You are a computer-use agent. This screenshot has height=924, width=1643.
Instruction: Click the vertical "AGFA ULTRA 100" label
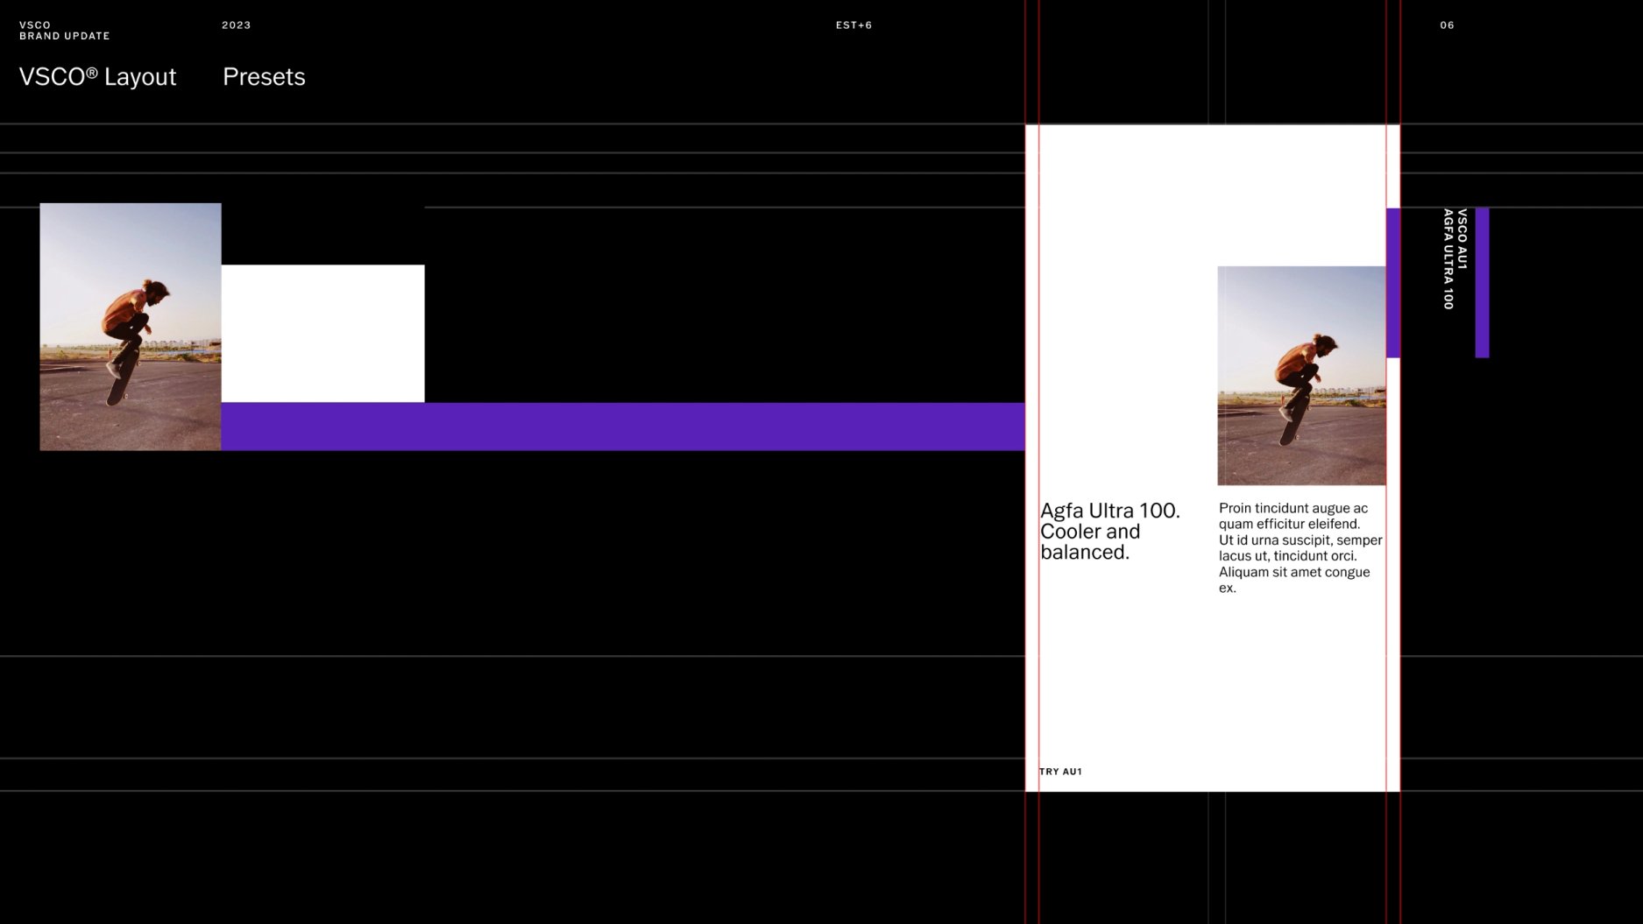click(x=1448, y=258)
